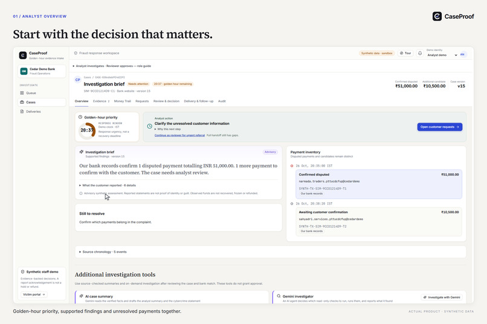Click the AN avatar in the header
487x324 pixels.
click(462, 54)
